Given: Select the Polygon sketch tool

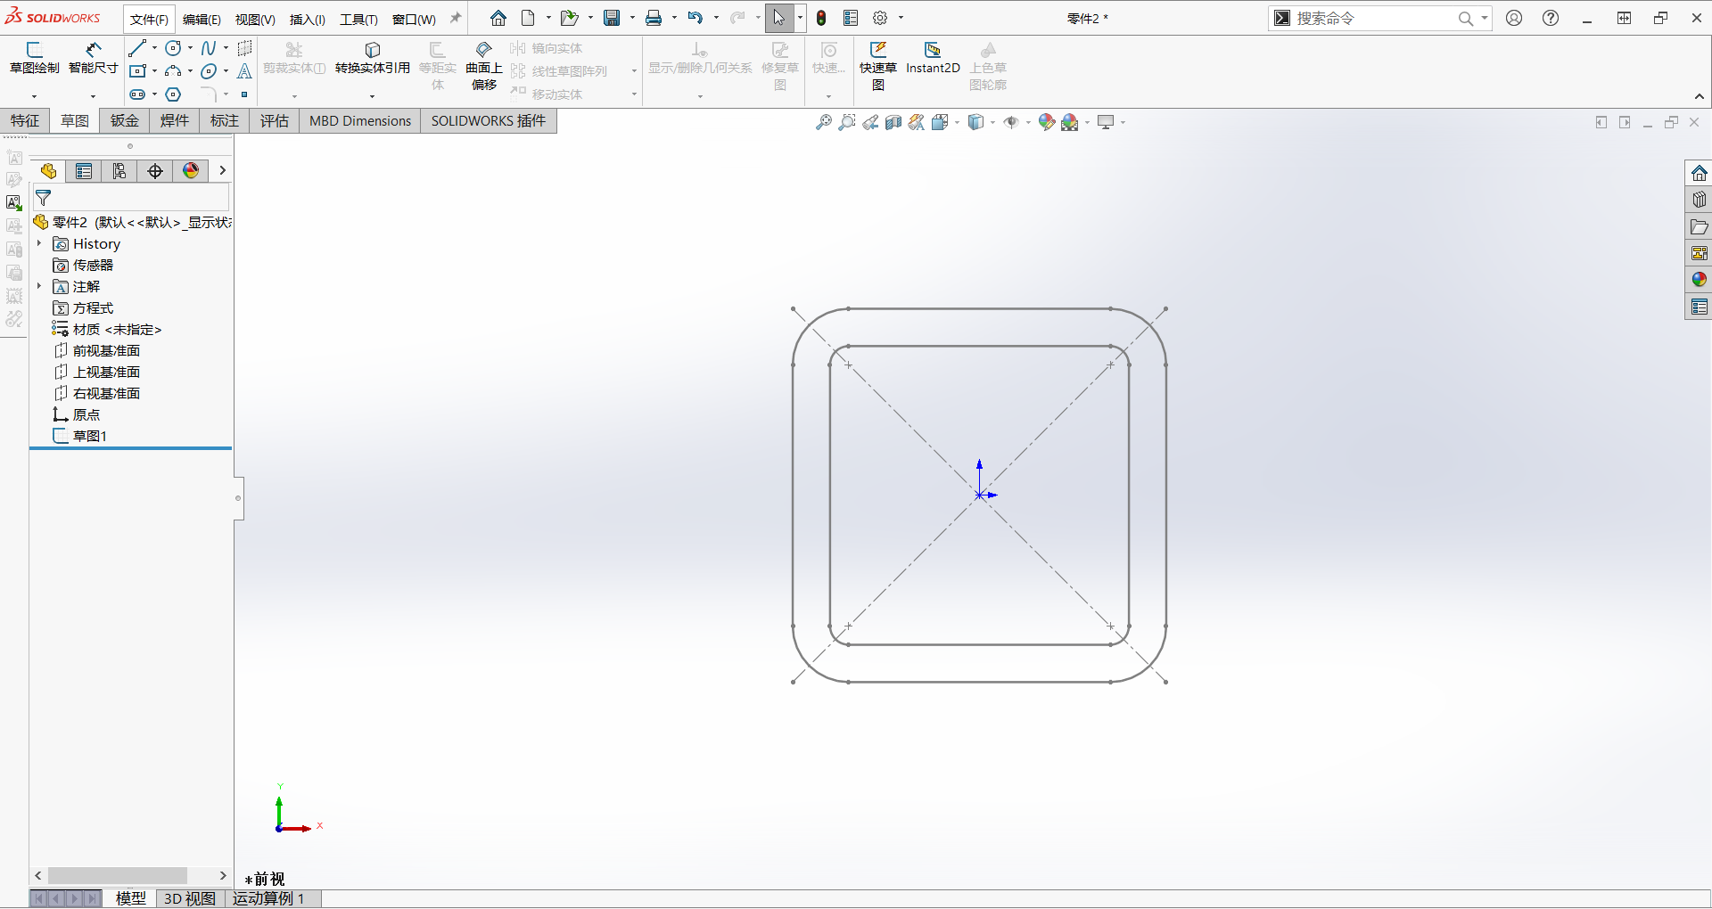Looking at the screenshot, I should click(x=173, y=94).
